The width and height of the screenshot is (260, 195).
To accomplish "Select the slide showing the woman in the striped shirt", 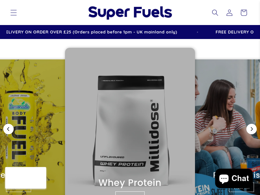I will pyautogui.click(x=227, y=127).
